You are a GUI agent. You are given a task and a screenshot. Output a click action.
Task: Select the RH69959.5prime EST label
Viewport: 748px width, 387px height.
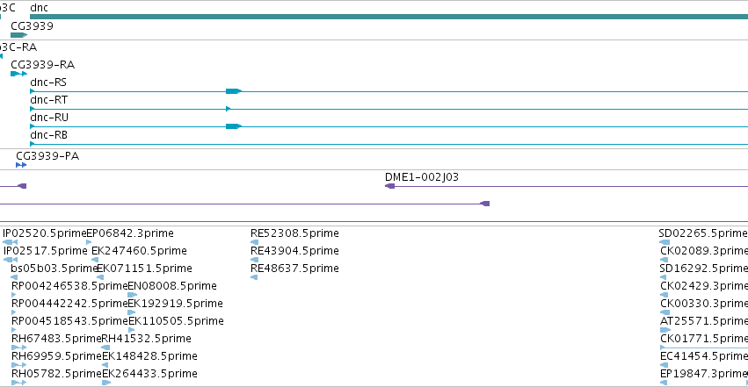(57, 356)
